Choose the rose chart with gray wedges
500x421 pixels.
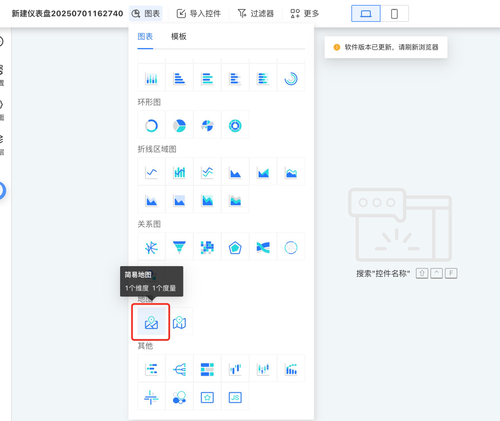point(207,125)
